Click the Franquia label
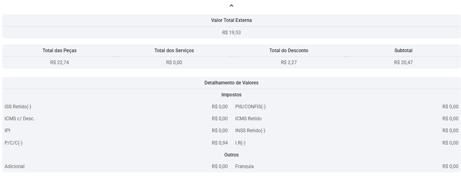 pos(244,166)
